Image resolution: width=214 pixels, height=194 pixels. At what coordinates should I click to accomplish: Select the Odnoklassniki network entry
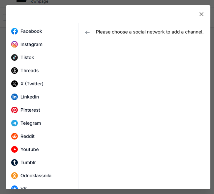coord(36,176)
